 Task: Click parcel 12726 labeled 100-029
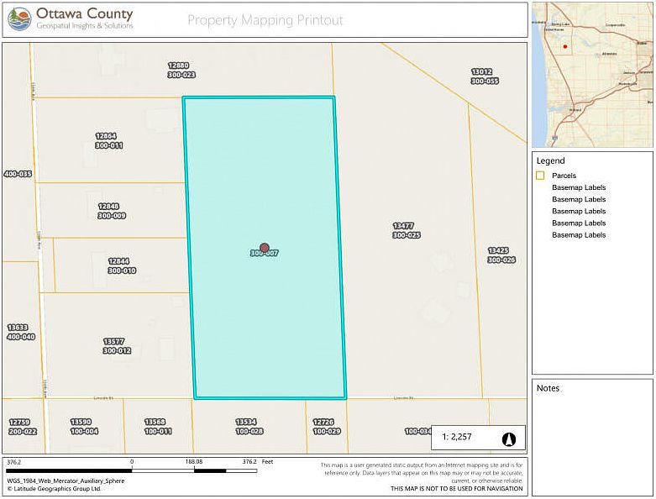pos(326,426)
